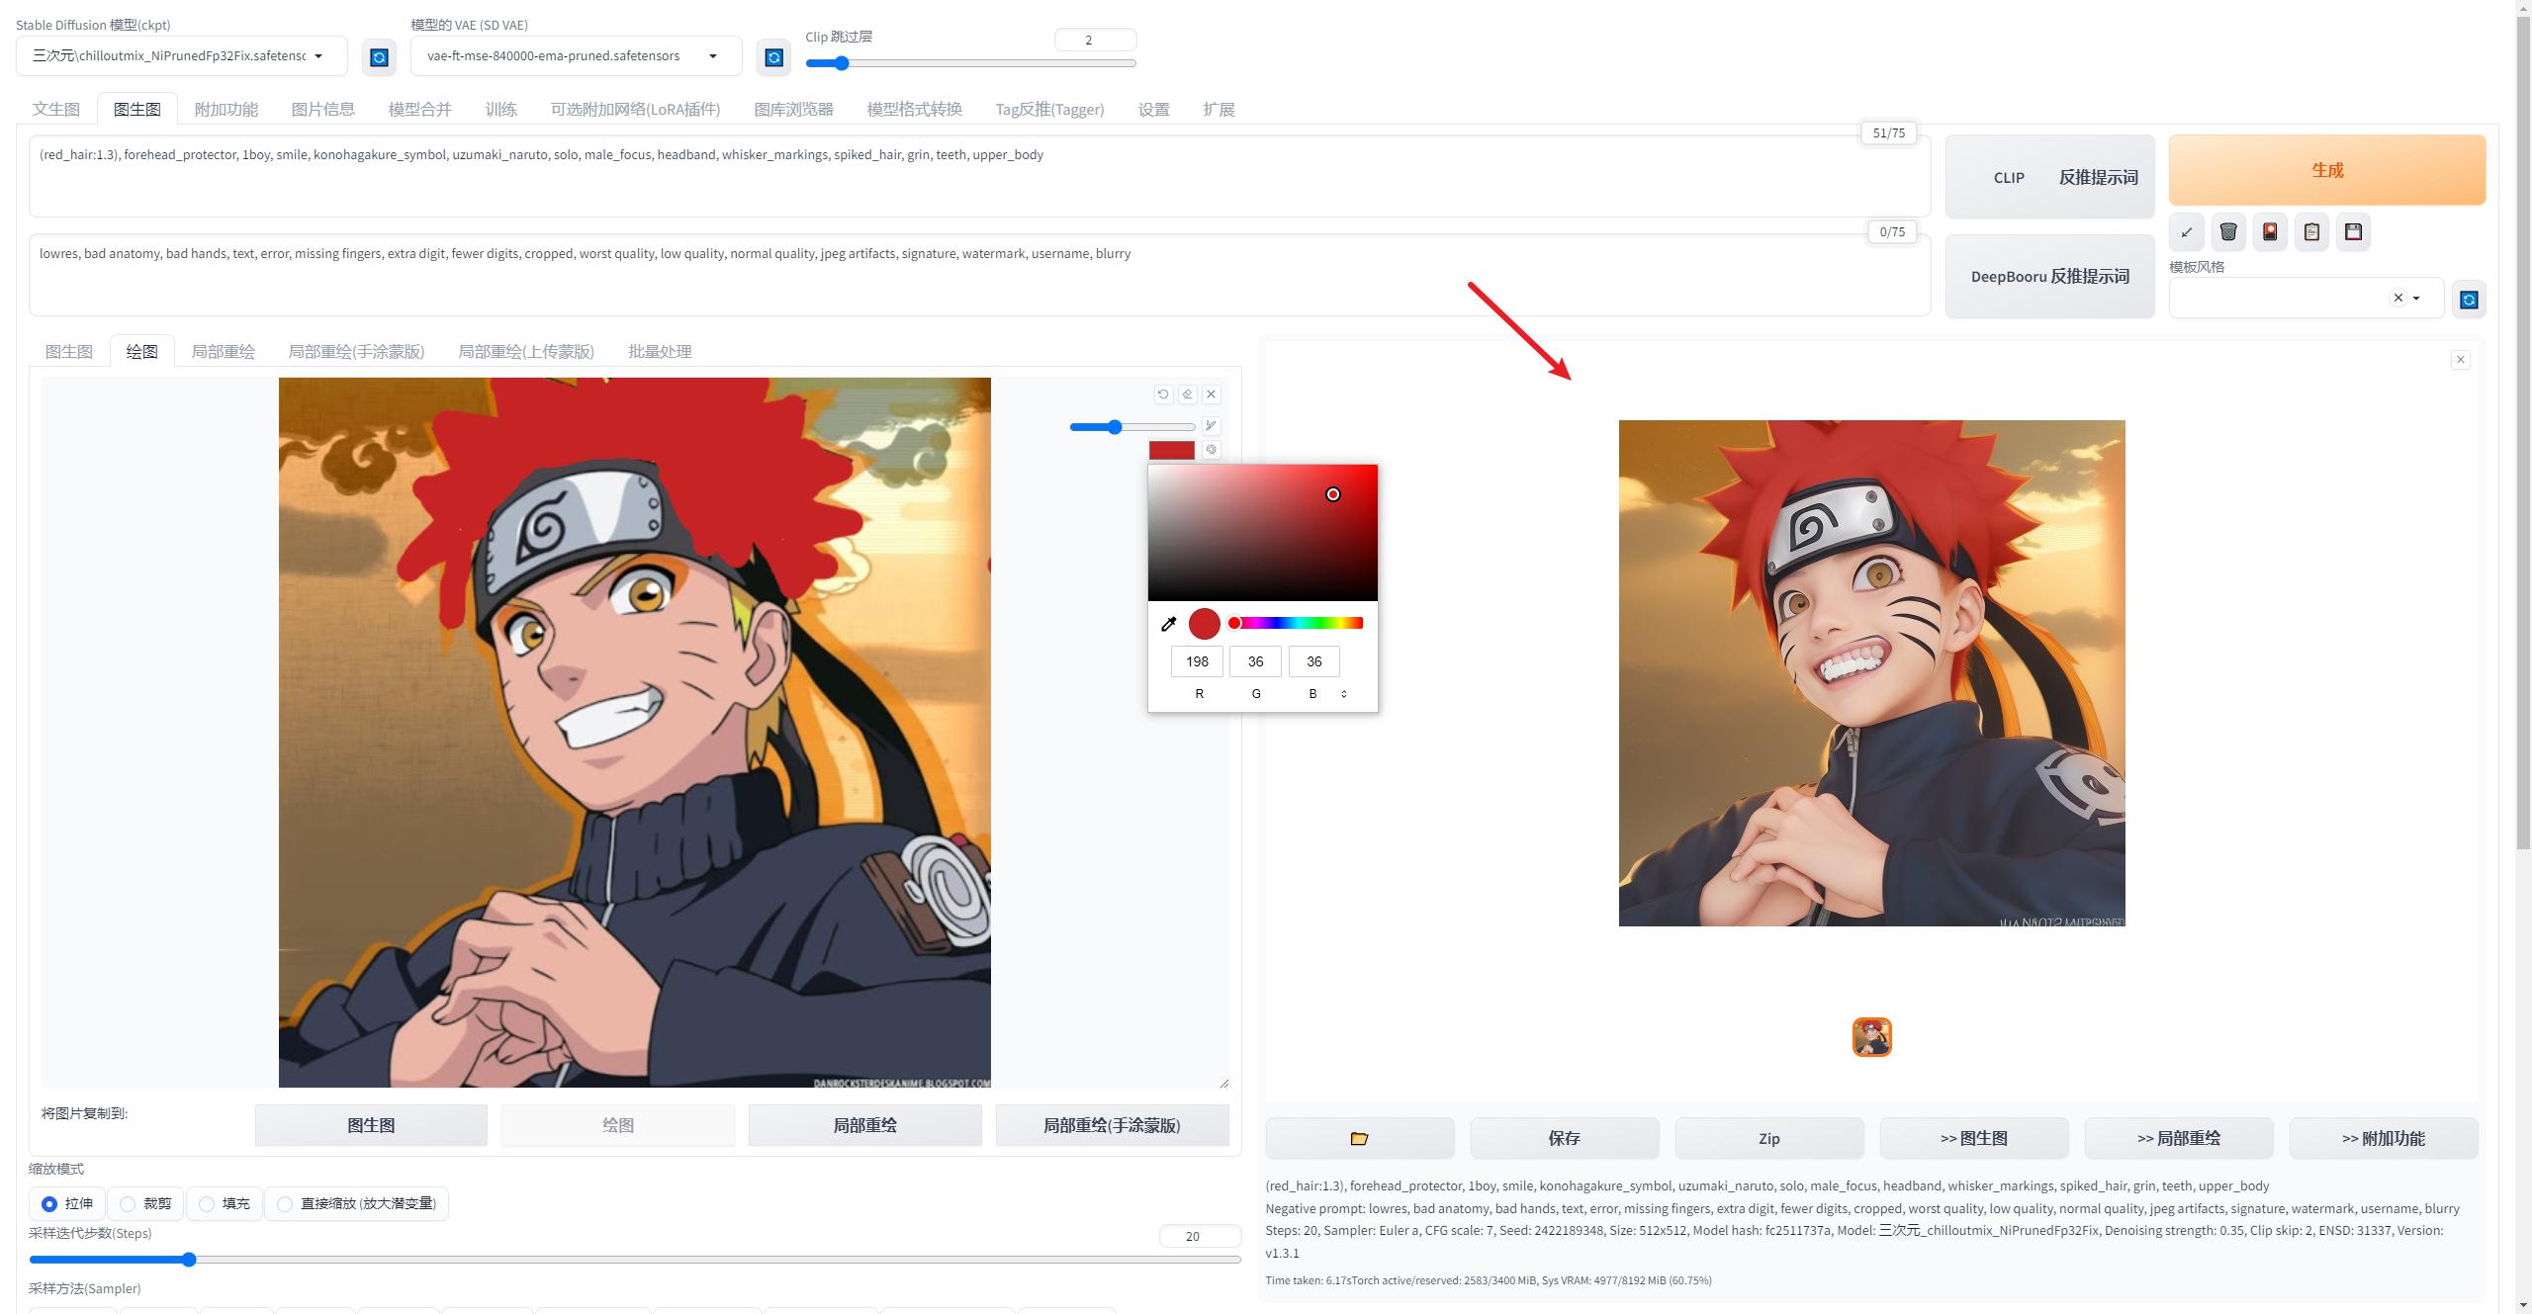The image size is (2532, 1314).
Task: Open the brush color palette icon
Action: click(x=1211, y=450)
